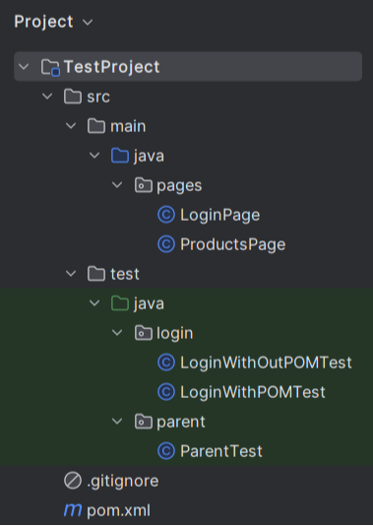
Task: Collapse the test folder chevron
Action: click(x=71, y=274)
